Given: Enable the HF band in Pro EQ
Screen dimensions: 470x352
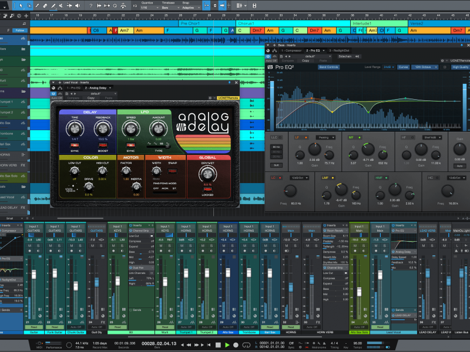Looking at the screenshot, I should point(412,137).
